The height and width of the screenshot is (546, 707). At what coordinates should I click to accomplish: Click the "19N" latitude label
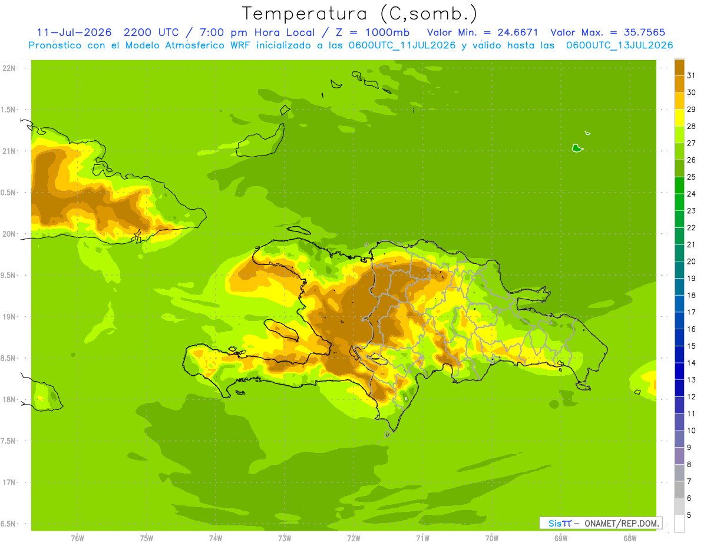point(9,317)
